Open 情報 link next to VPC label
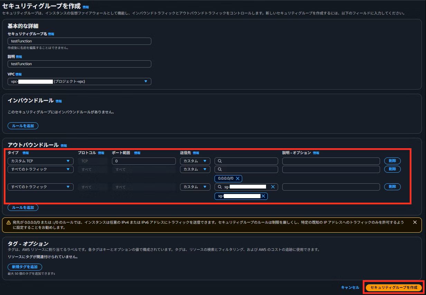The height and width of the screenshot is (295, 426). click(19, 74)
